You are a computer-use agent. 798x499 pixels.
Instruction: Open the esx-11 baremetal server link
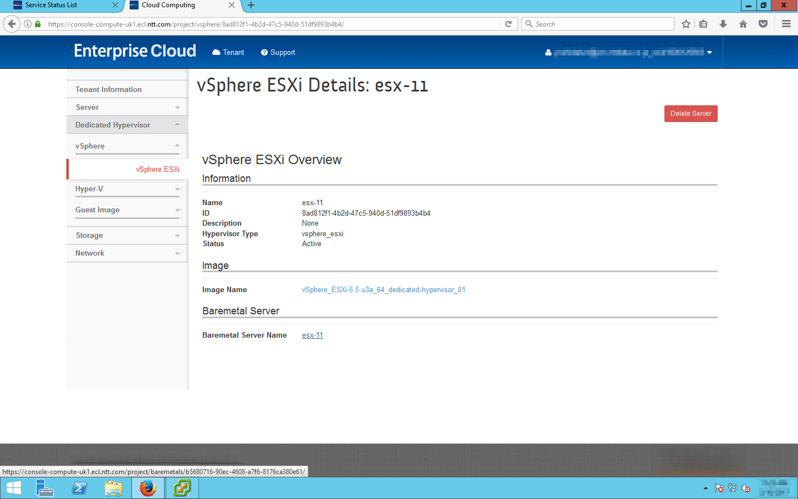[312, 335]
